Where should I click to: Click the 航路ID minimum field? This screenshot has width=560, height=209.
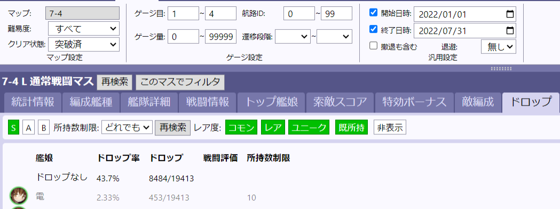click(x=299, y=13)
